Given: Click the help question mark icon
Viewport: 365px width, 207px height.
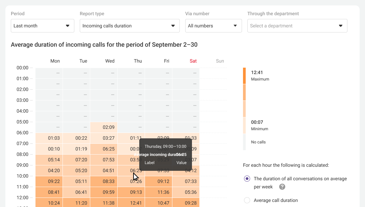Looking at the screenshot, I should (282, 187).
